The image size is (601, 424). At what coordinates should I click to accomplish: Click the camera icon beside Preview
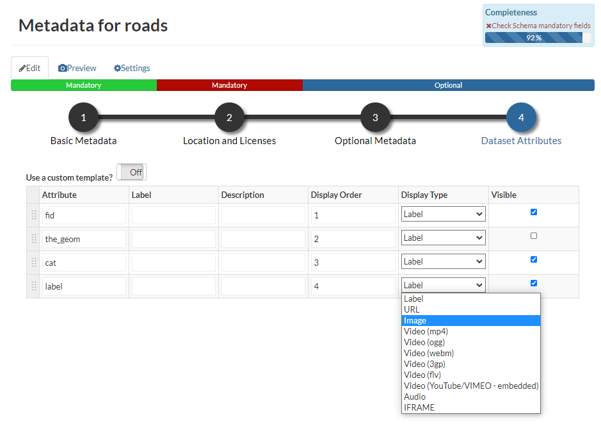point(62,67)
